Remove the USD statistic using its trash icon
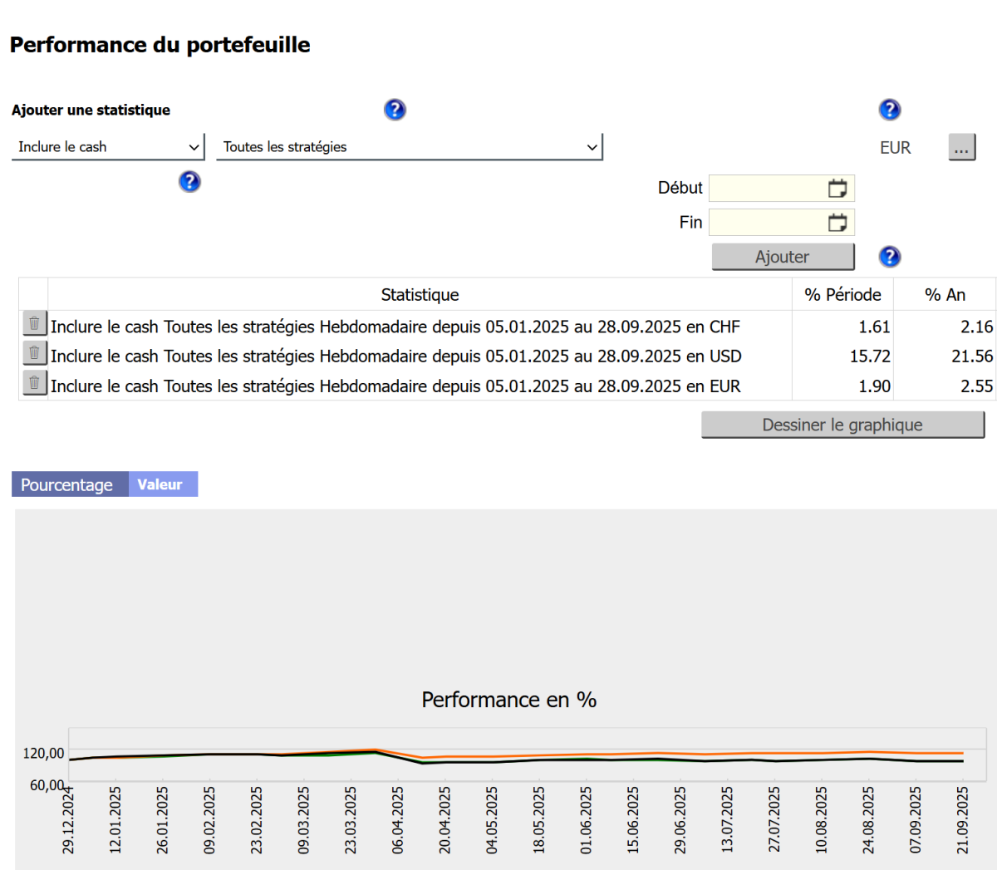 pyautogui.click(x=34, y=353)
